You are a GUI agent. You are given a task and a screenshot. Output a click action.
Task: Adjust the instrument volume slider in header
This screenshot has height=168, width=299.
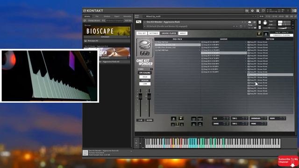coord(284,28)
